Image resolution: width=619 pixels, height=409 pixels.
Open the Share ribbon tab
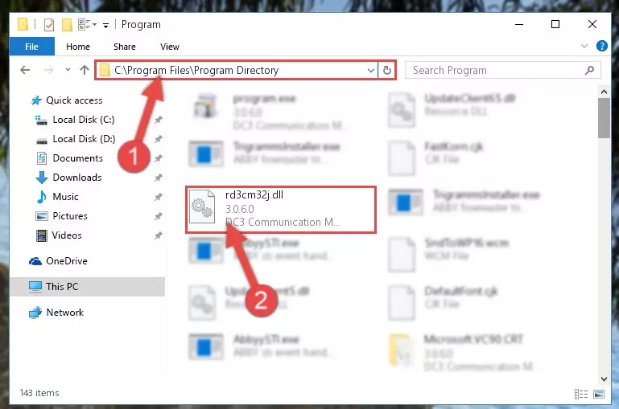(124, 47)
